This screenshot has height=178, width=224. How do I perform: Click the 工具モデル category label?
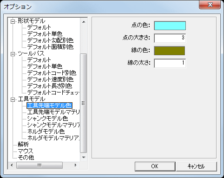[32, 99]
